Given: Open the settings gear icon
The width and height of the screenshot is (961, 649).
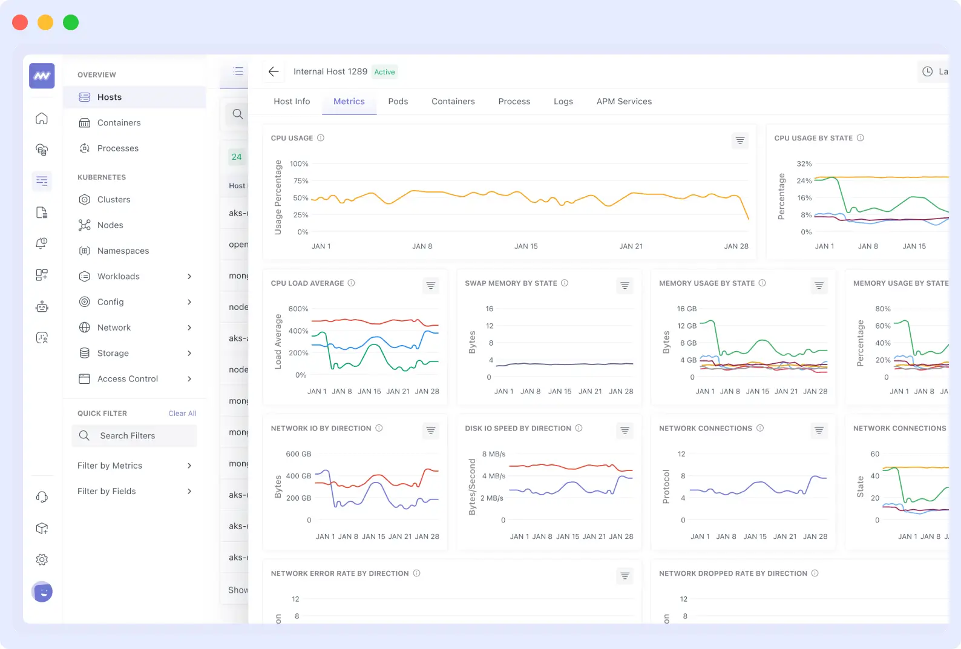Looking at the screenshot, I should pos(42,559).
